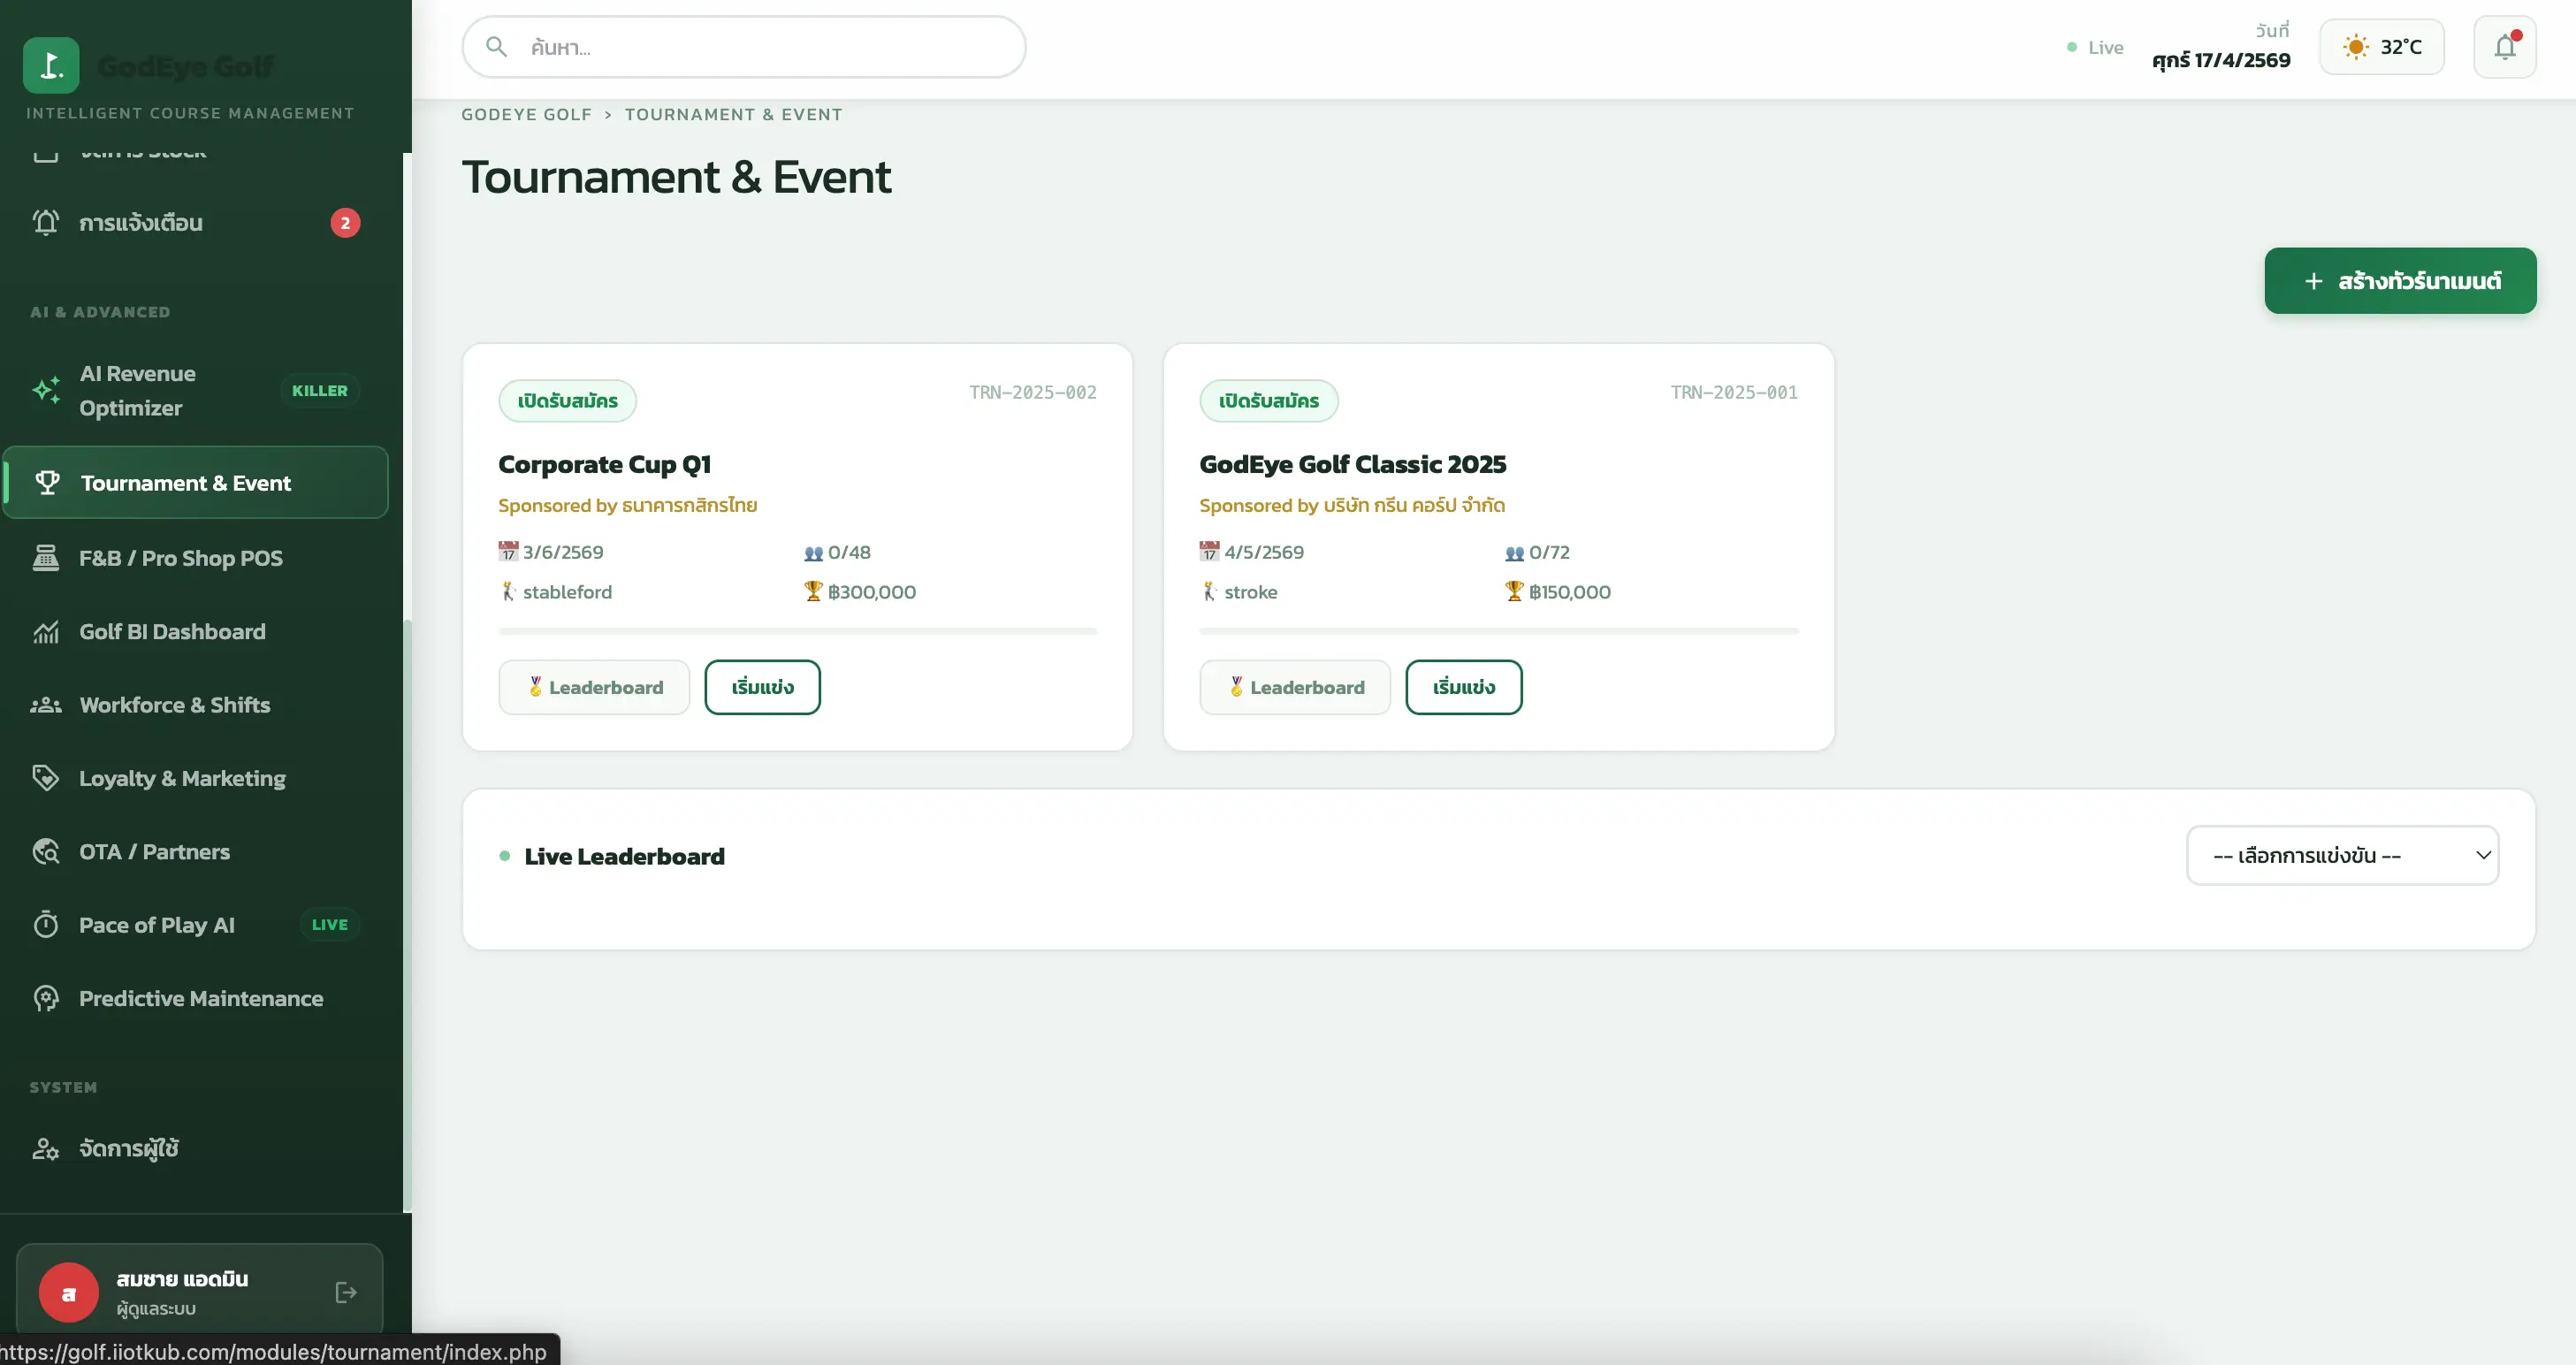Click the logout icon beside สมชาย แอดมิน
2576x1365 pixels.
(x=346, y=1292)
